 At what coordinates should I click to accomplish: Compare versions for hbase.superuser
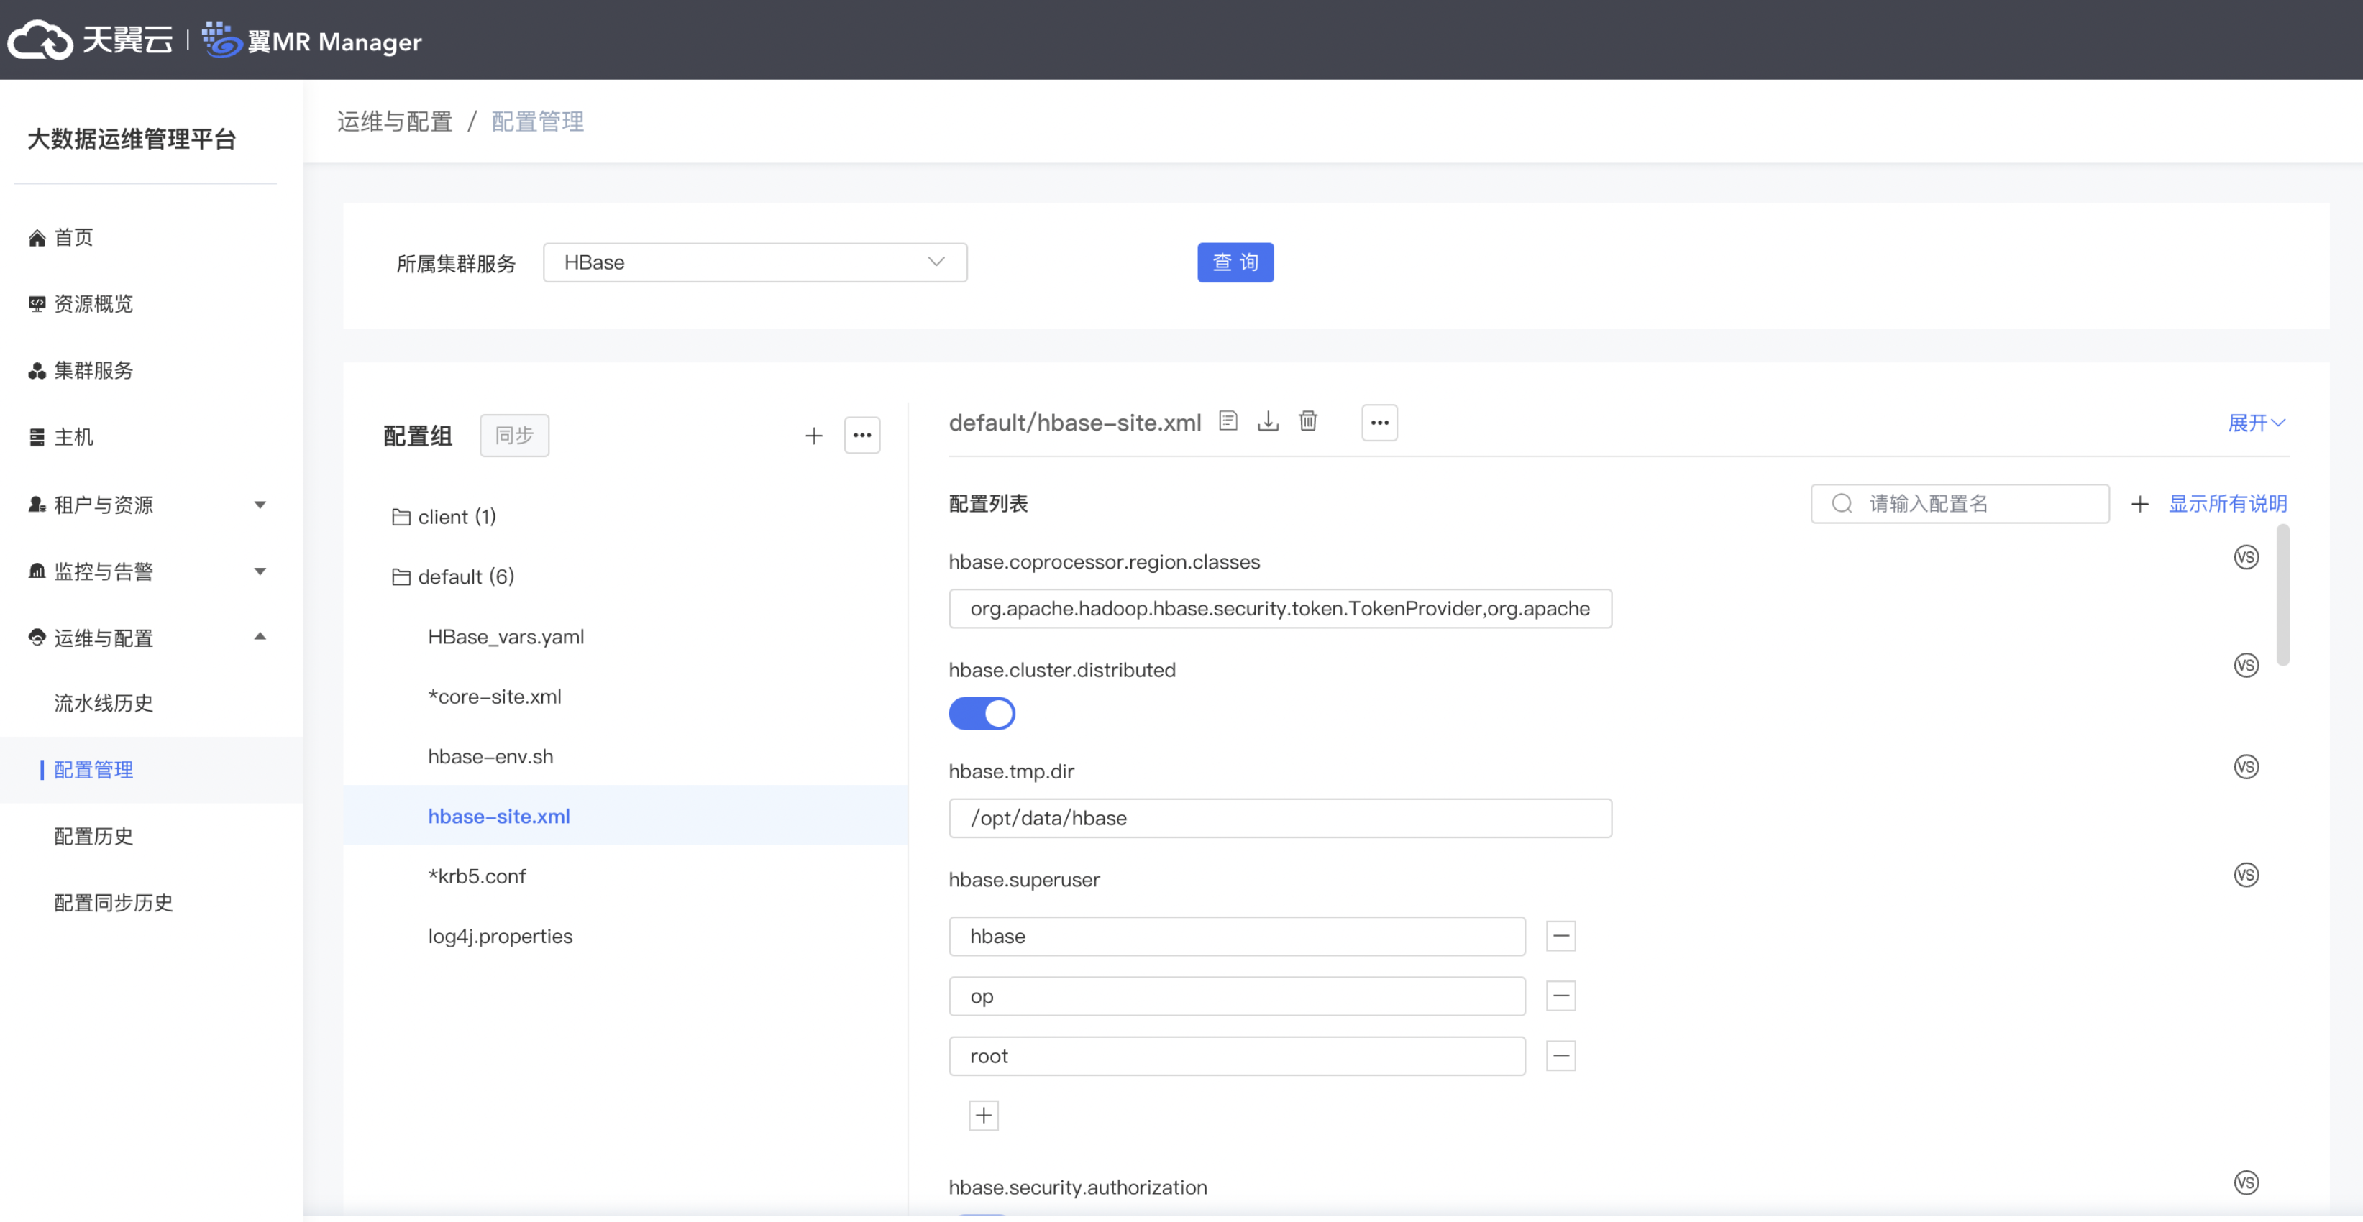tap(2246, 875)
